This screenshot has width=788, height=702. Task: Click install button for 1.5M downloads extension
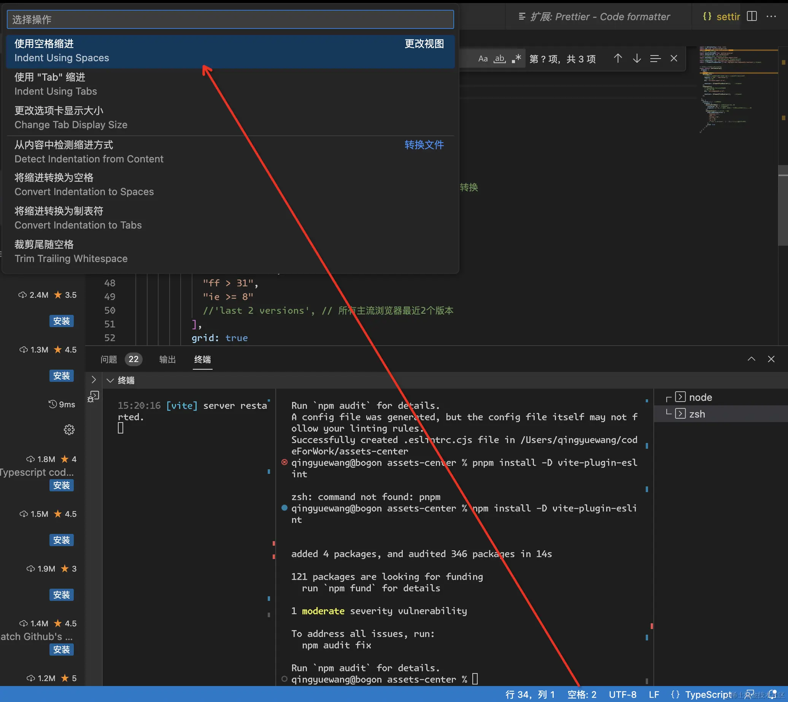click(62, 540)
